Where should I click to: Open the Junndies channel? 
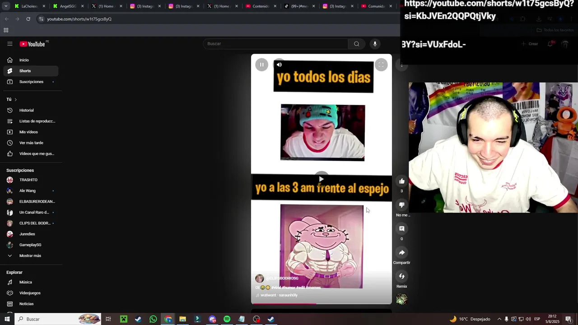point(31,234)
